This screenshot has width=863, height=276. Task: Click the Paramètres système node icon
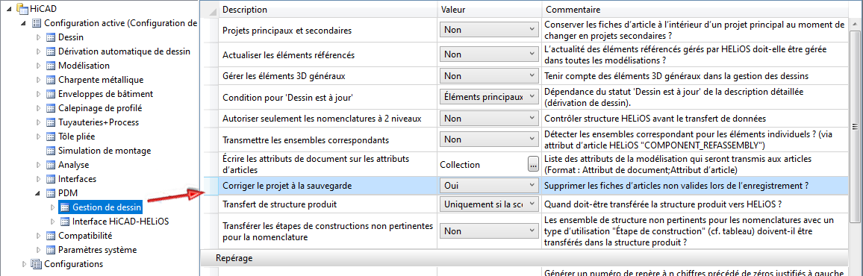coord(51,250)
